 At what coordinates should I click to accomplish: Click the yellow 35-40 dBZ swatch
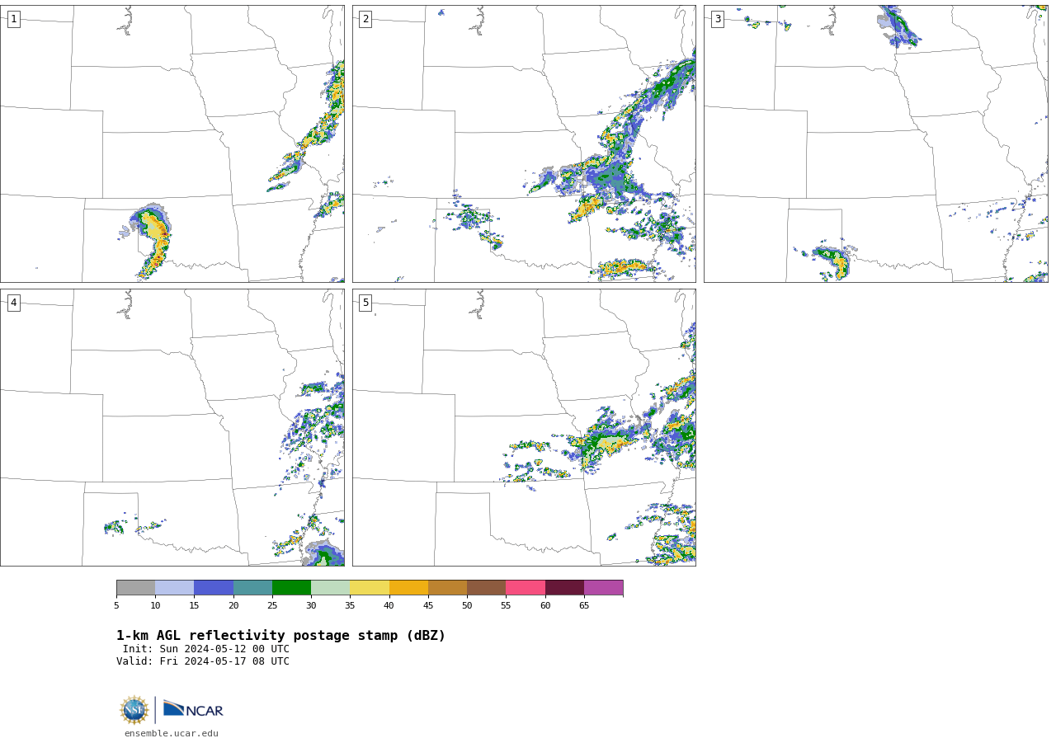(x=370, y=587)
